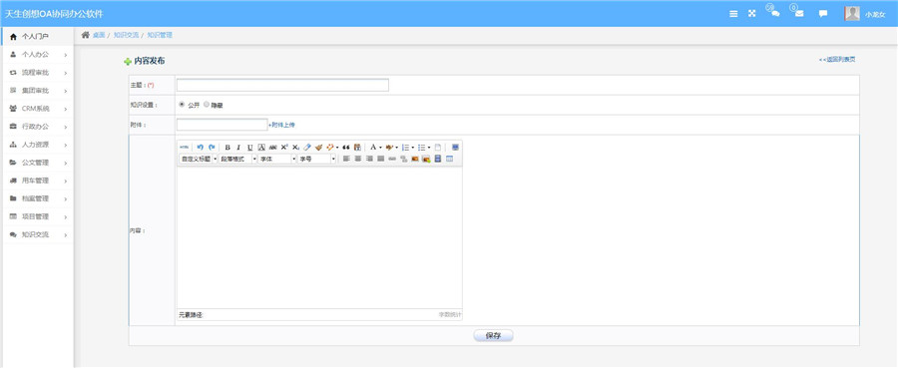This screenshot has height=368, width=898.
Task: Click the insert table icon
Action: pos(450,159)
